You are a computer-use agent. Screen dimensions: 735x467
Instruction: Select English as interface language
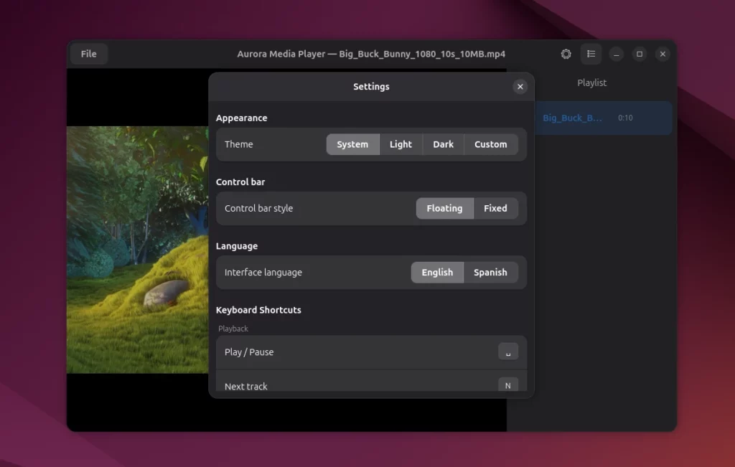[x=437, y=272]
